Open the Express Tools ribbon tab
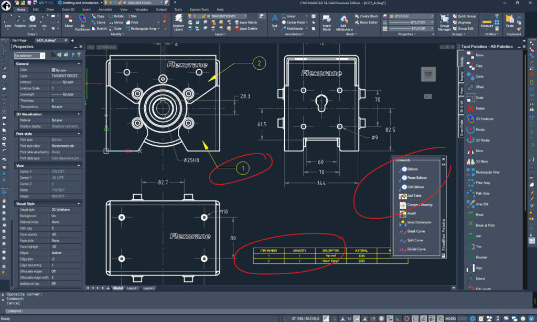The width and height of the screenshot is (537, 322). pyautogui.click(x=199, y=9)
